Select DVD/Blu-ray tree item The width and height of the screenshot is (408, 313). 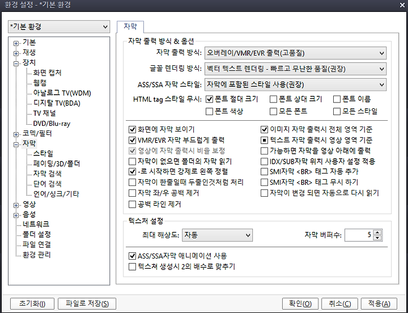(x=52, y=124)
